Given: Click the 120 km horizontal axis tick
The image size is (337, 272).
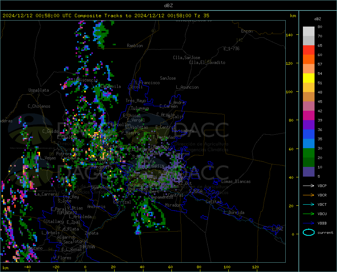Looking at the screenshot, I should point(255,267).
